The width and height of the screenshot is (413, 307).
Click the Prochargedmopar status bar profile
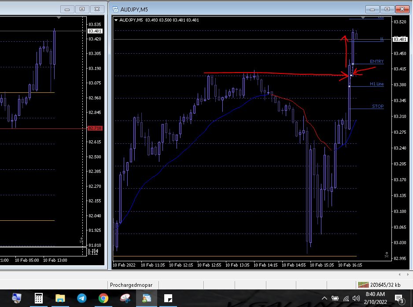point(131,285)
